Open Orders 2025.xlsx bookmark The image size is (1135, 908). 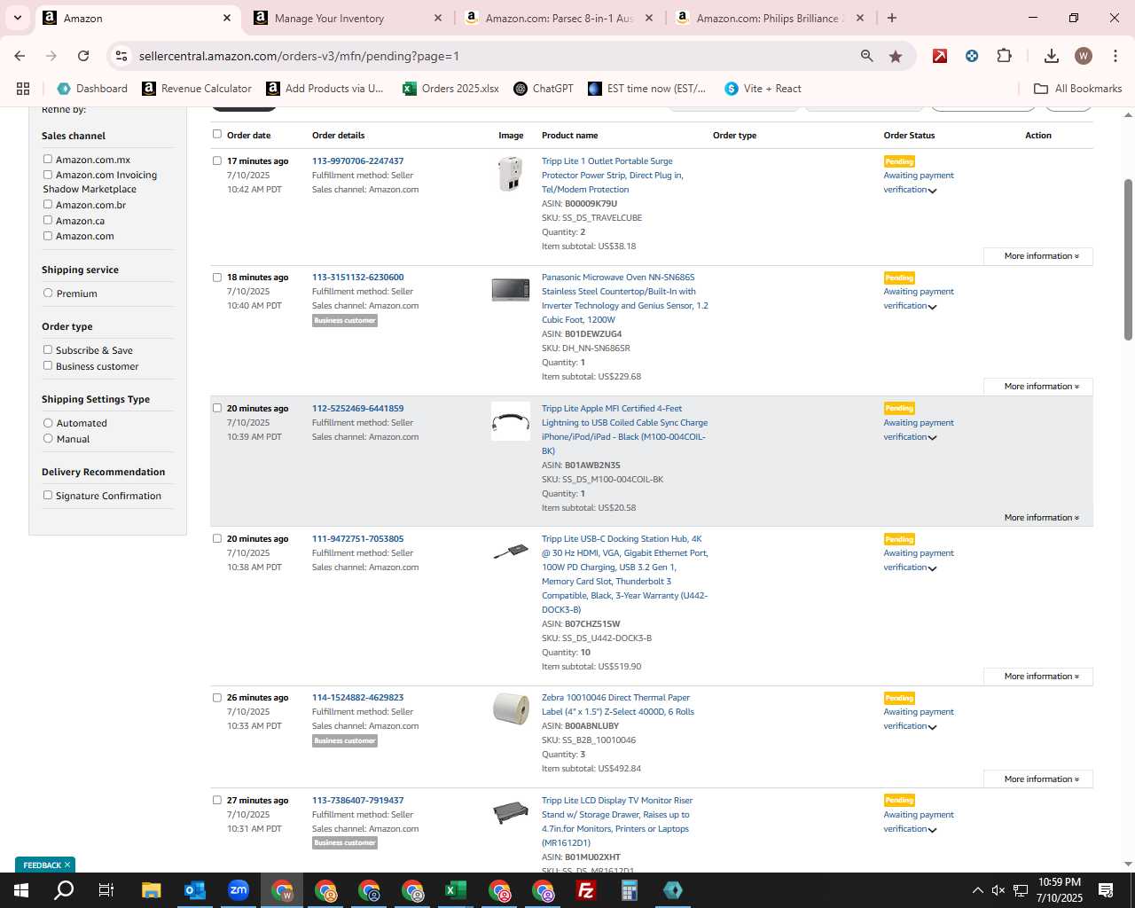[x=450, y=89]
